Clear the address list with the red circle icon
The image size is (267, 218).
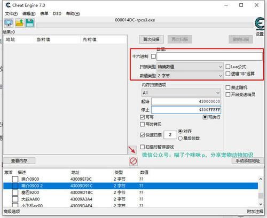(133, 161)
